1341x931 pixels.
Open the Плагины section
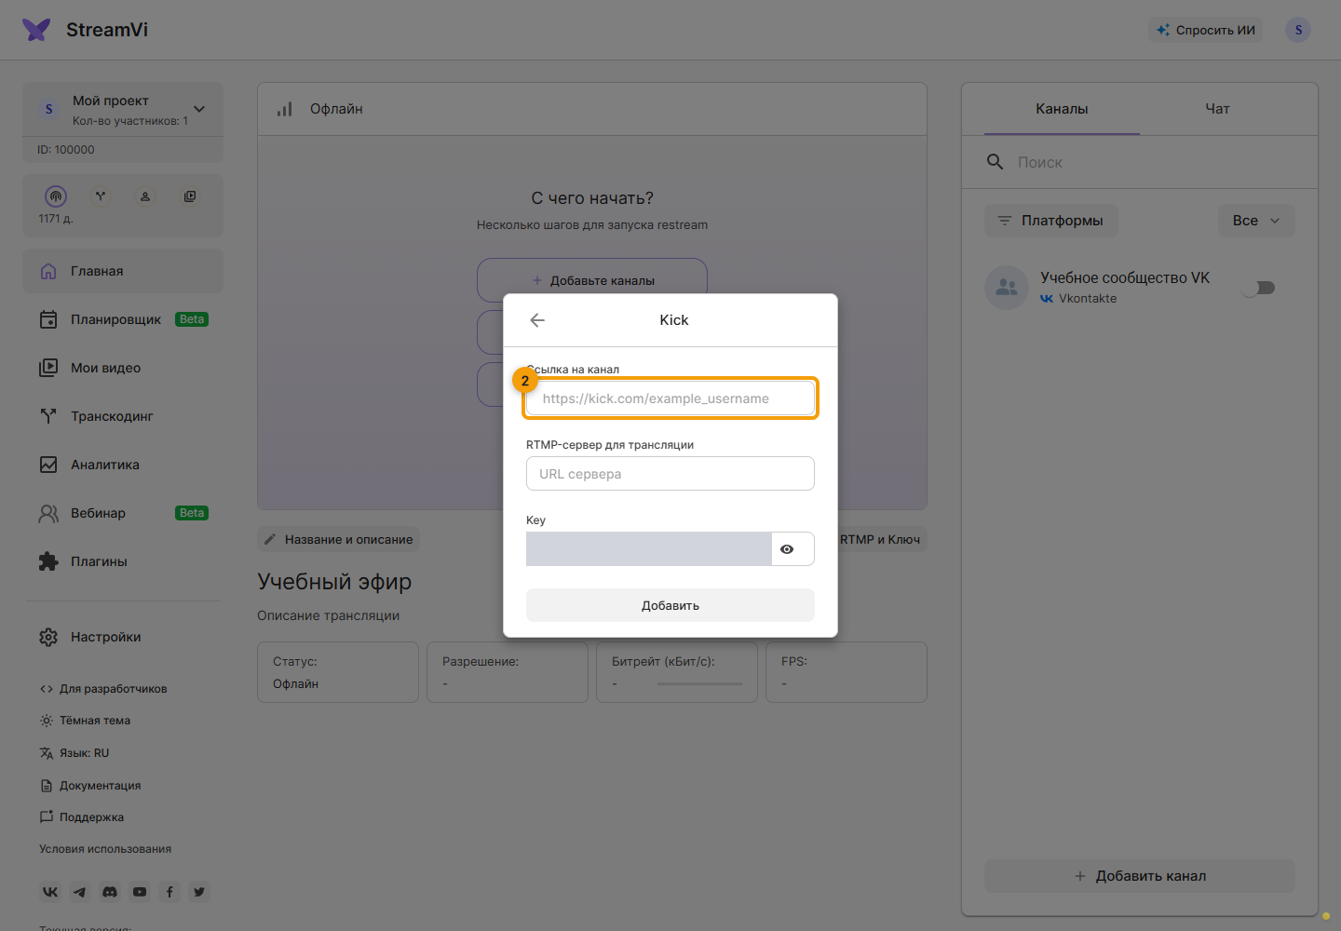123,561
